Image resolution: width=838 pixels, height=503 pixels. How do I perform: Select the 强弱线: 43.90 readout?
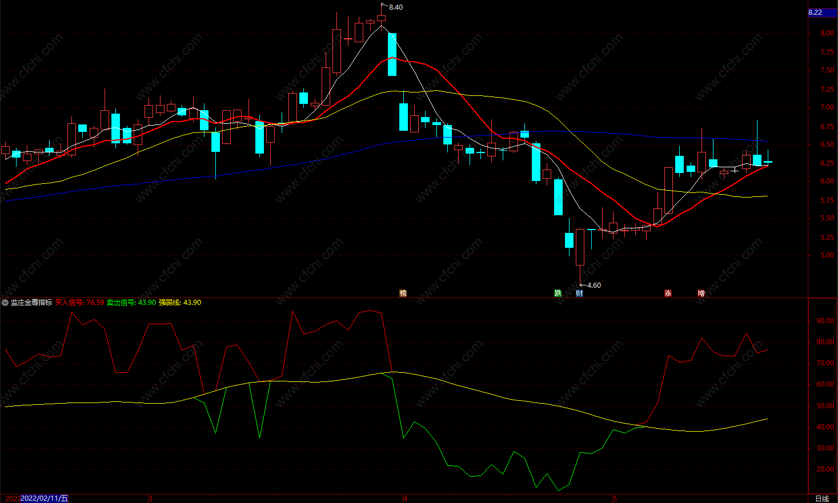[180, 303]
